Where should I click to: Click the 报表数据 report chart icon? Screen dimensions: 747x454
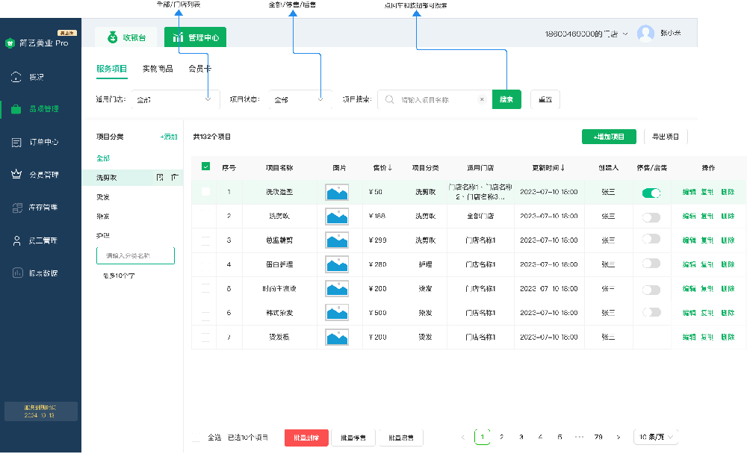[x=16, y=273]
